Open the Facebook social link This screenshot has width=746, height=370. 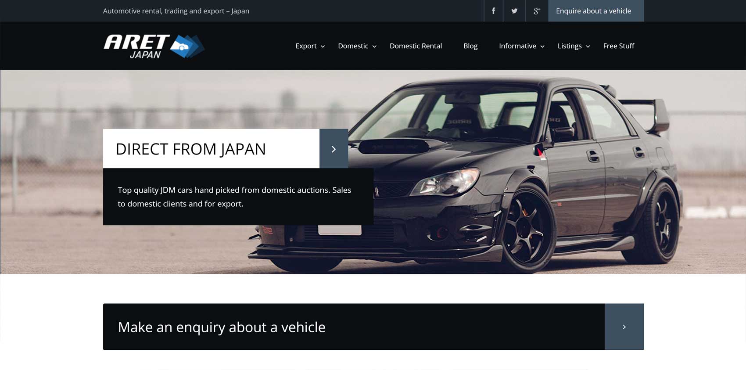494,11
